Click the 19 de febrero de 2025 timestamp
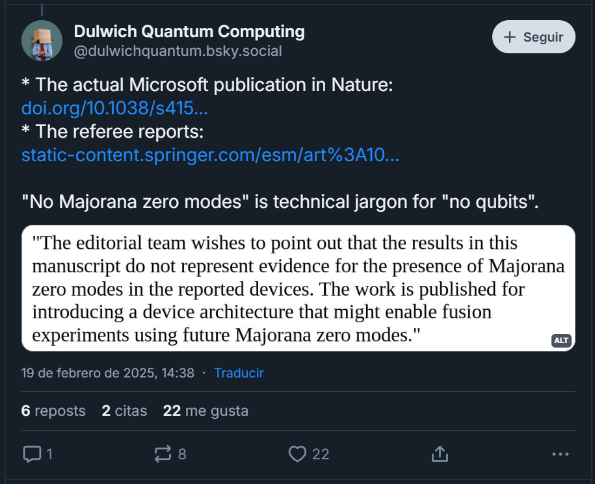Viewport: 595px width, 484px height. coord(107,373)
